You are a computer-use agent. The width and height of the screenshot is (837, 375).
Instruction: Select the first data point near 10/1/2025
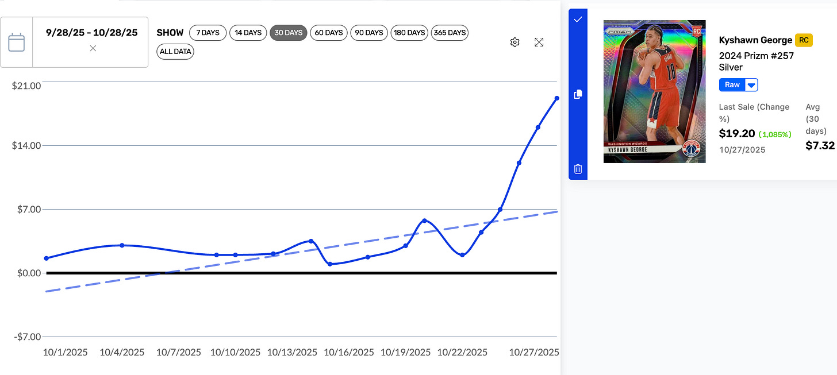coord(47,258)
